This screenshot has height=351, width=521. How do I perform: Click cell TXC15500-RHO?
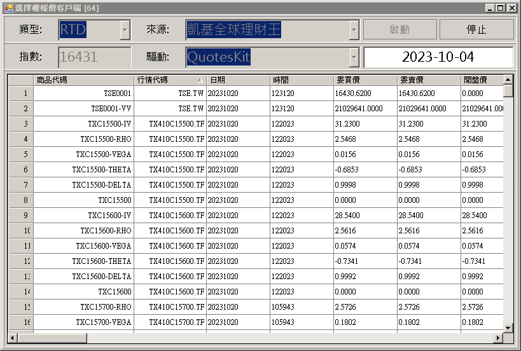click(83, 139)
